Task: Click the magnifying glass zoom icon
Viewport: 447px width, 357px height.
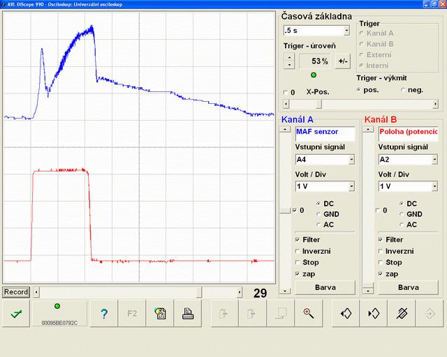Action: coord(308,314)
